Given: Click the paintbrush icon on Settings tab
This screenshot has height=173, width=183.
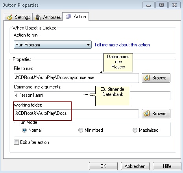Looking at the screenshot, I should click(x=9, y=17).
